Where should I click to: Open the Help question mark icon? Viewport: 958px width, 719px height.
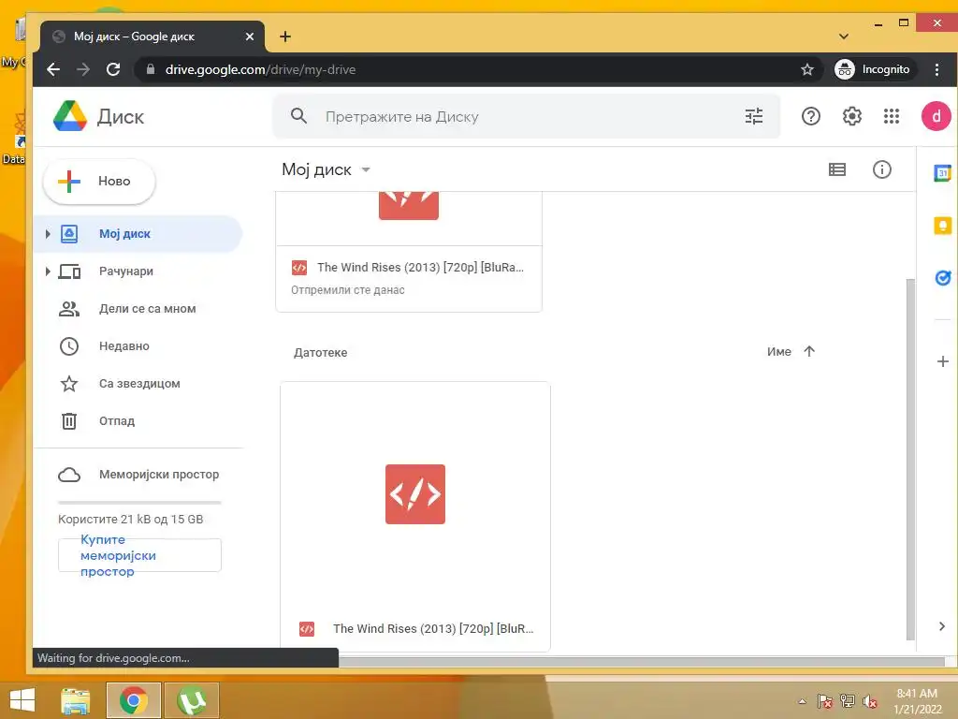click(811, 116)
